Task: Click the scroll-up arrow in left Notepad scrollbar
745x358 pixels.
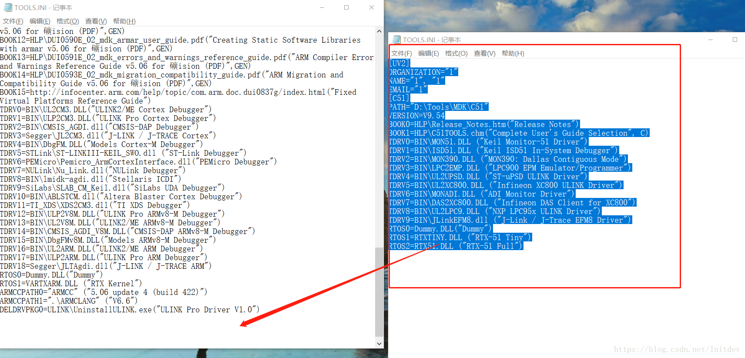Action: (379, 31)
